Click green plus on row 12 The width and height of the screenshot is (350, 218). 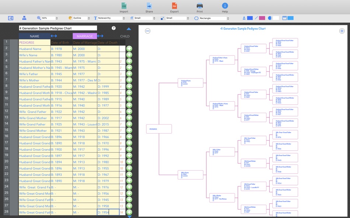coord(129,112)
